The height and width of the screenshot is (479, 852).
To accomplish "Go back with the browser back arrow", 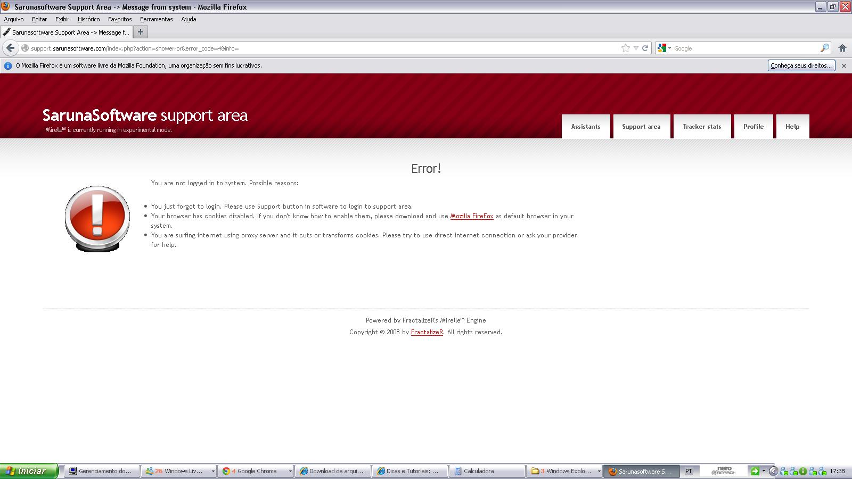I will 10,48.
